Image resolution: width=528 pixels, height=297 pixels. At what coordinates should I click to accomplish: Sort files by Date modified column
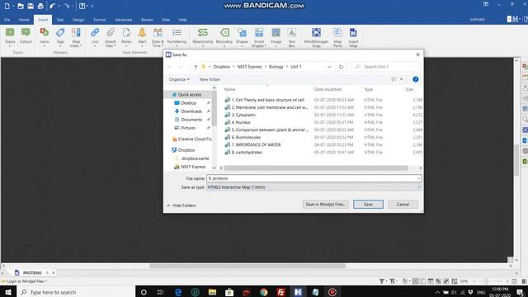[x=328, y=89]
